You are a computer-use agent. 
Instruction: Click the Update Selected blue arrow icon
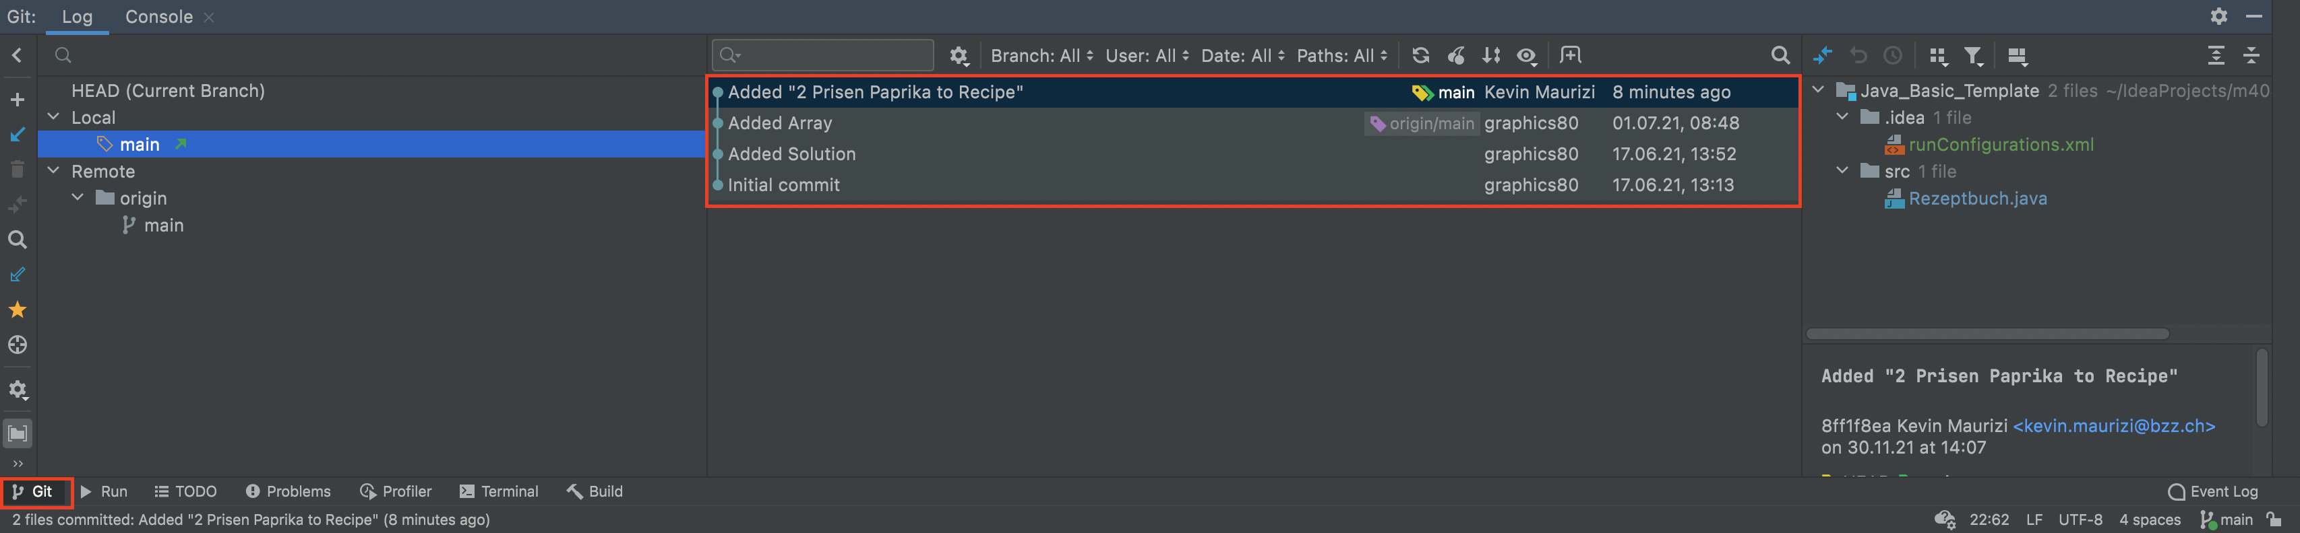click(17, 135)
